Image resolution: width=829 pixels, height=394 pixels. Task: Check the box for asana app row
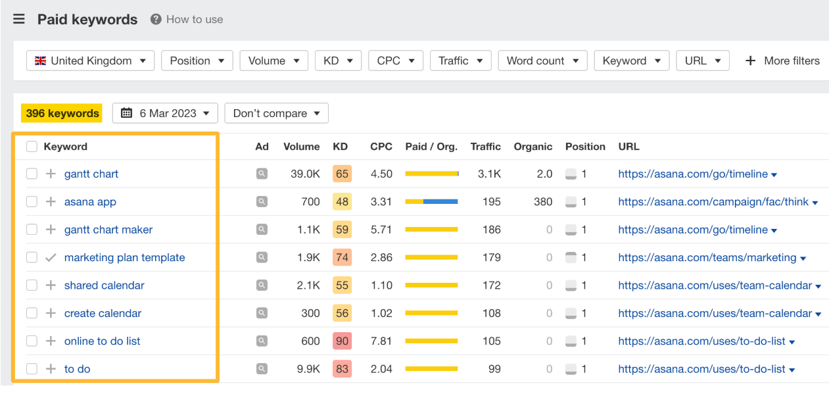[32, 202]
